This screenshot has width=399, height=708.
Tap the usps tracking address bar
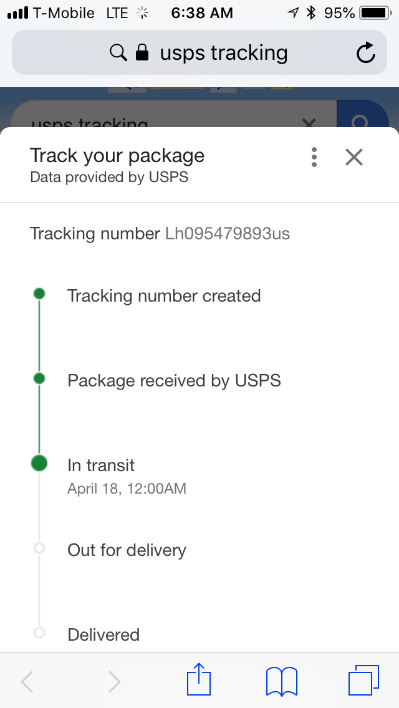pos(223,53)
